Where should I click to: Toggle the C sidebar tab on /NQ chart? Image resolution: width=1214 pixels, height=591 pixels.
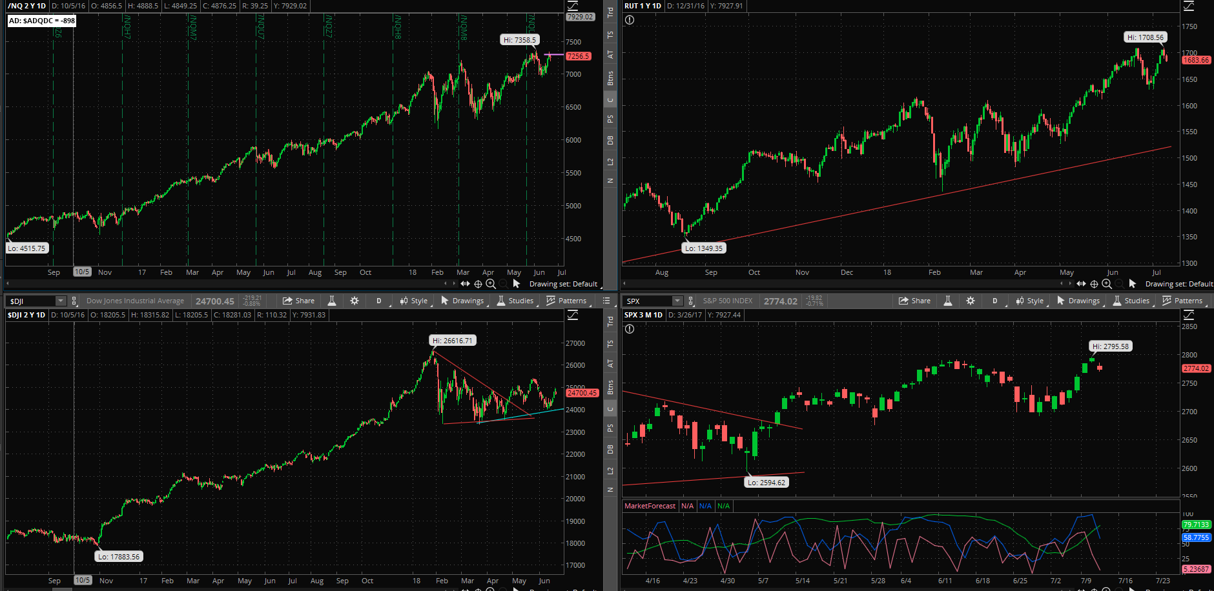pos(610,99)
